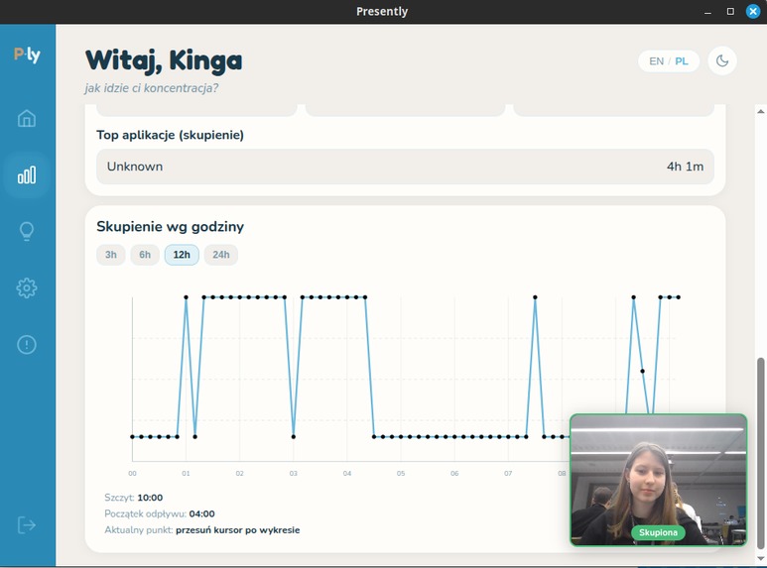Click 'przesuń kursor po wykresie' text

pos(238,530)
